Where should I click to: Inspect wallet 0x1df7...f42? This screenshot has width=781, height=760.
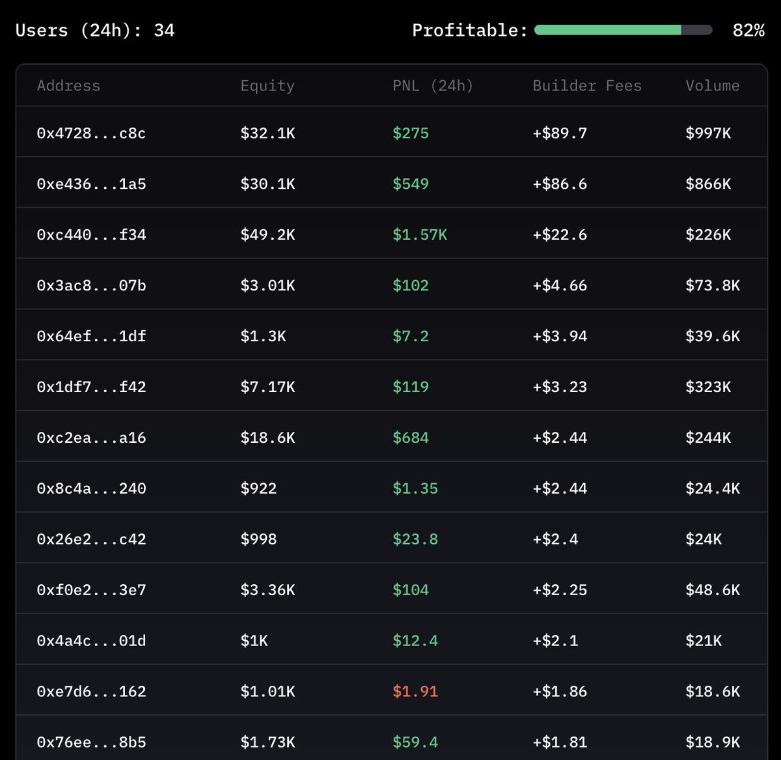point(91,386)
